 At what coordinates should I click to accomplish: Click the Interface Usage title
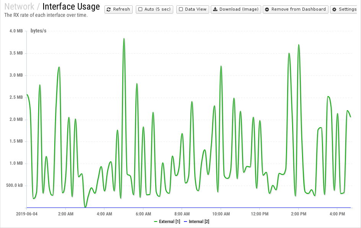point(71,6)
